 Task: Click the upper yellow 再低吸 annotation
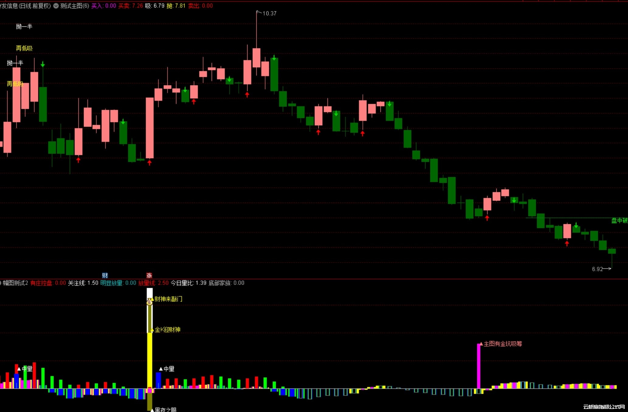(x=24, y=48)
